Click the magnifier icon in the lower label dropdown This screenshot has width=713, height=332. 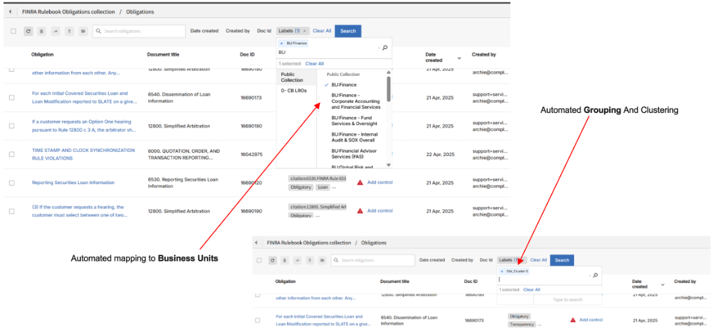(x=595, y=275)
